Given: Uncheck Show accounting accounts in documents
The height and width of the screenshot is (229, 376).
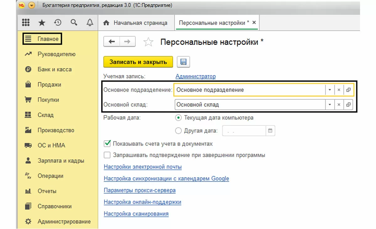Looking at the screenshot, I should click(x=107, y=144).
